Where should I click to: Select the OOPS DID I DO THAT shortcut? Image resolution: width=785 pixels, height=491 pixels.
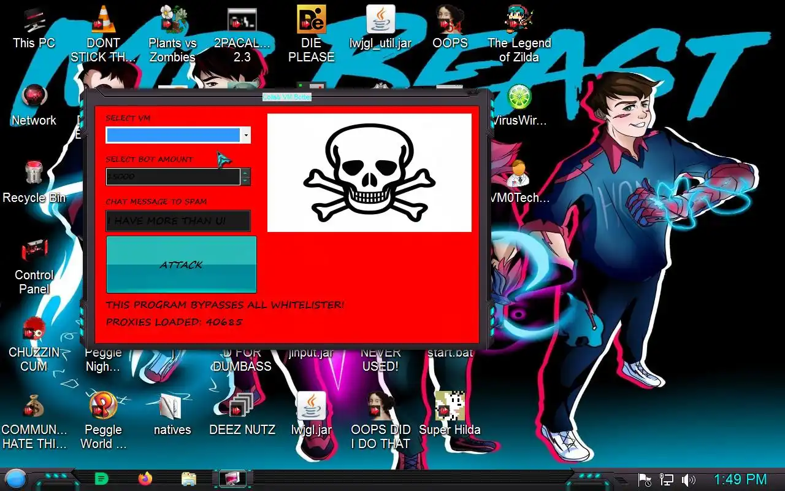(x=380, y=420)
